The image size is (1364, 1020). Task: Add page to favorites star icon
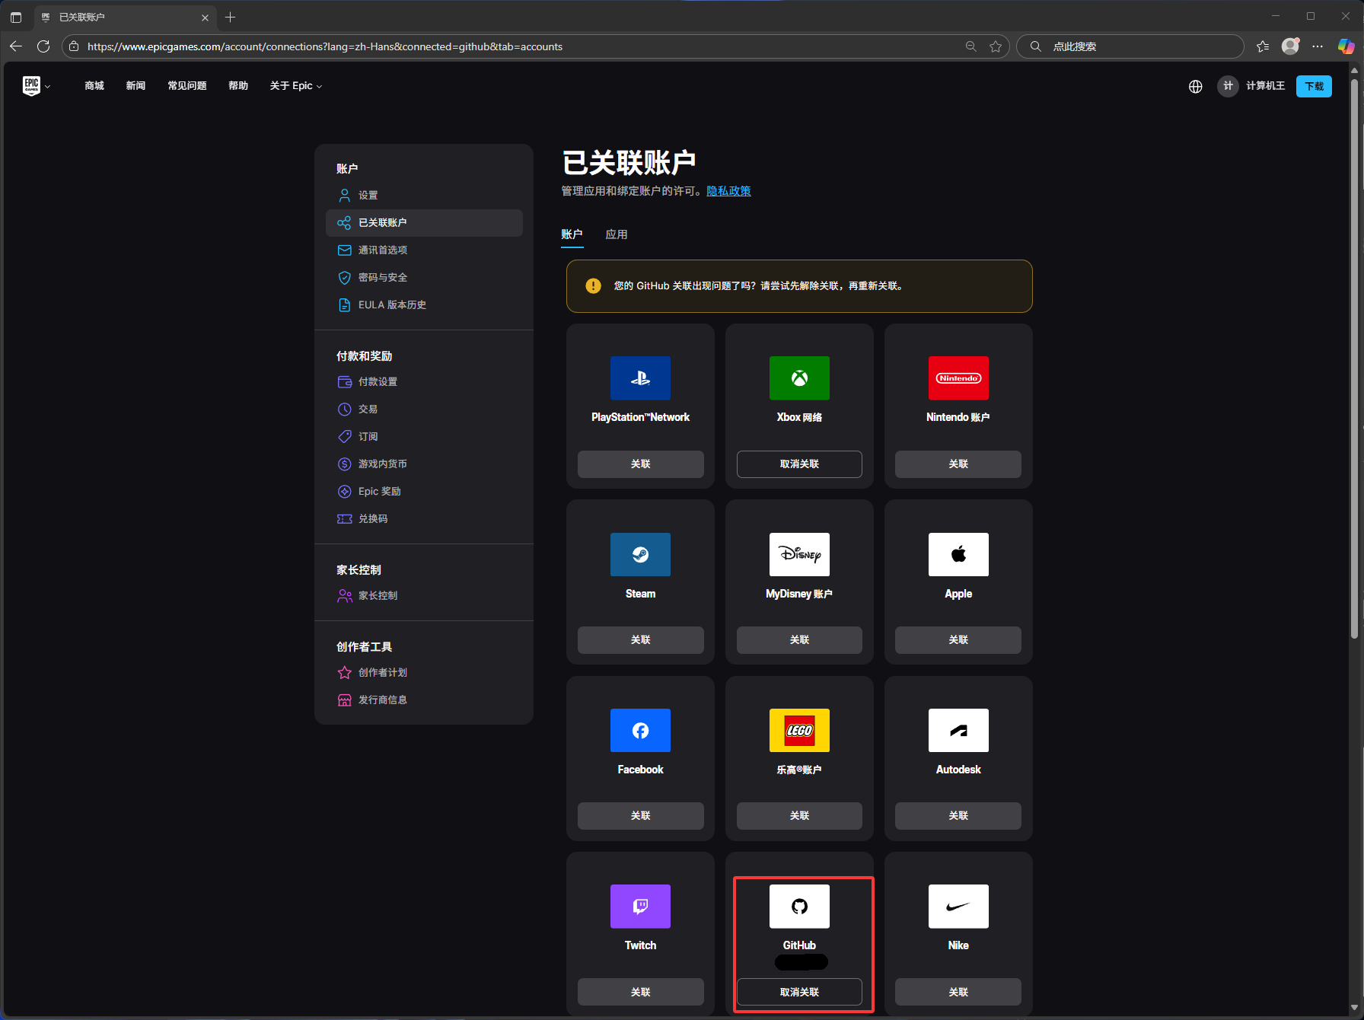(995, 46)
